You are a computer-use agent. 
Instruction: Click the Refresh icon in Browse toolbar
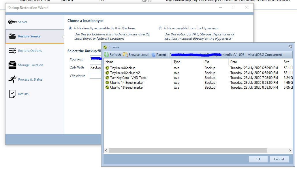[106, 55]
